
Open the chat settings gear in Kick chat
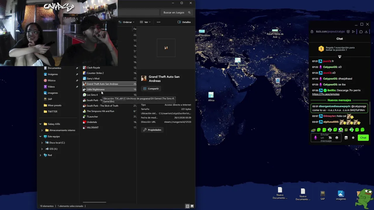click(x=353, y=138)
